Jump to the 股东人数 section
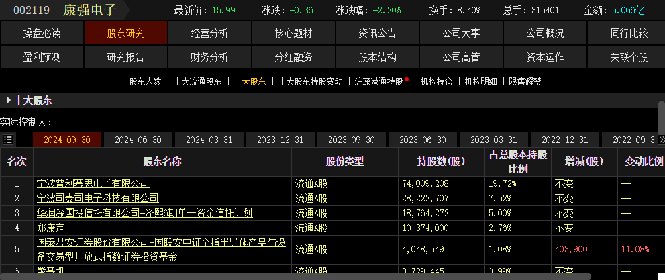Viewport: 665px width, 280px height. click(146, 81)
